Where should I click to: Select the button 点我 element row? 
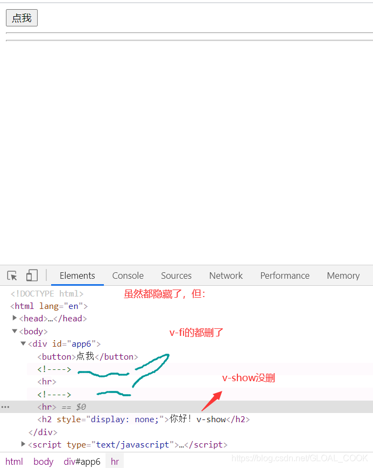coord(88,357)
